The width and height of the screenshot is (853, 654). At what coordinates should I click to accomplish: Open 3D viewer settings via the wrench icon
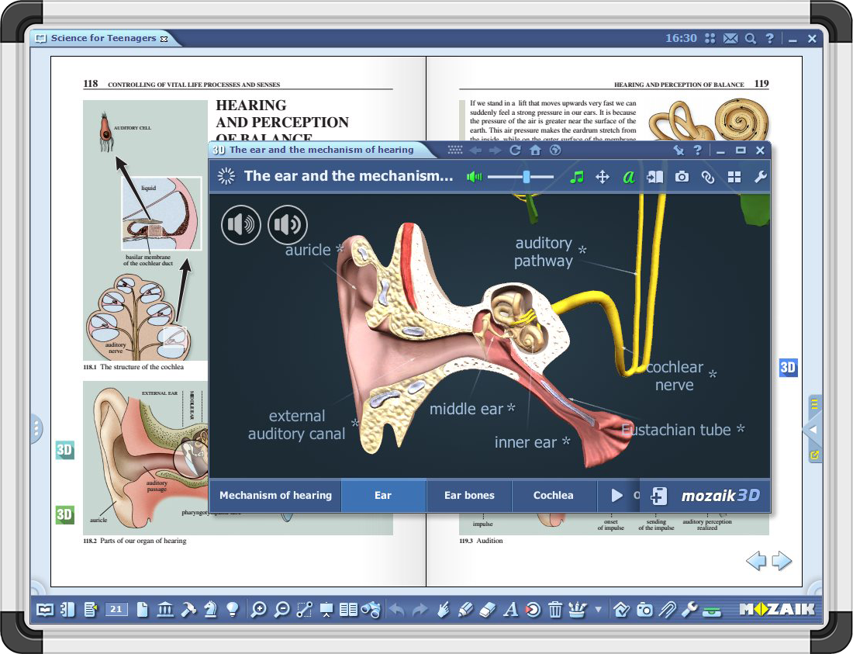(x=760, y=177)
